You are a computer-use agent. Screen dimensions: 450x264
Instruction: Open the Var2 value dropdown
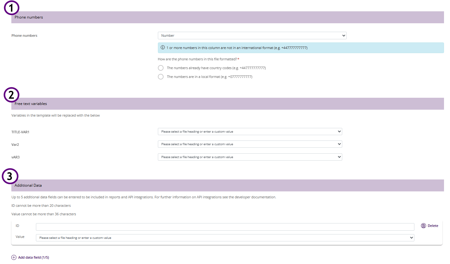point(250,144)
